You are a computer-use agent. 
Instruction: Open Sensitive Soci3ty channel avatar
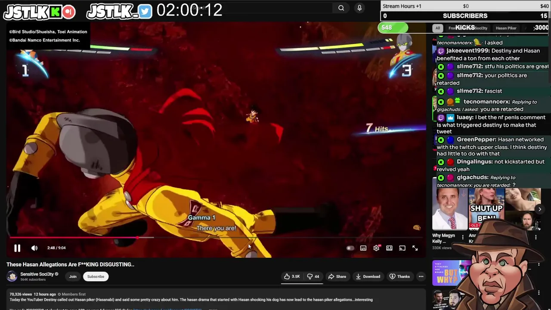click(12, 276)
